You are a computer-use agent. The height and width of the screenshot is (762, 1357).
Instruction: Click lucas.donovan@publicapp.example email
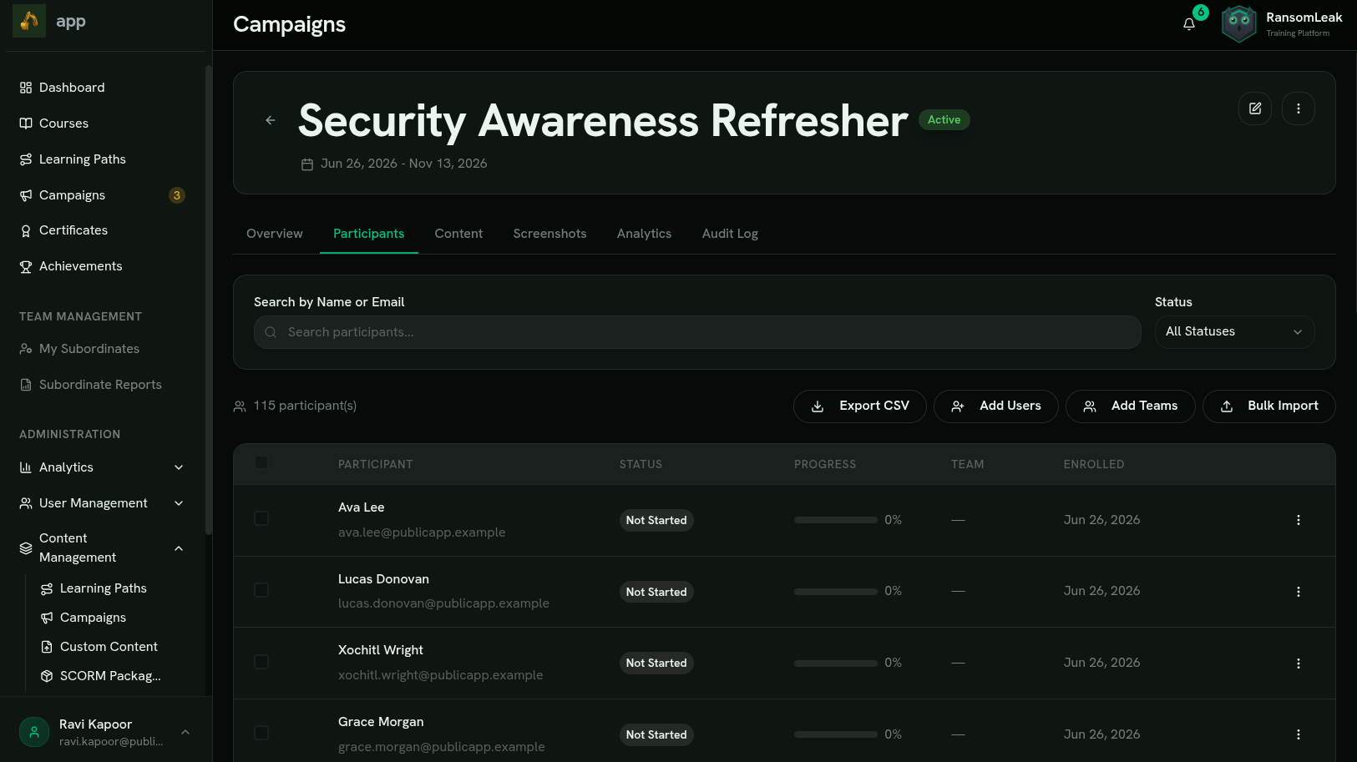(x=443, y=603)
